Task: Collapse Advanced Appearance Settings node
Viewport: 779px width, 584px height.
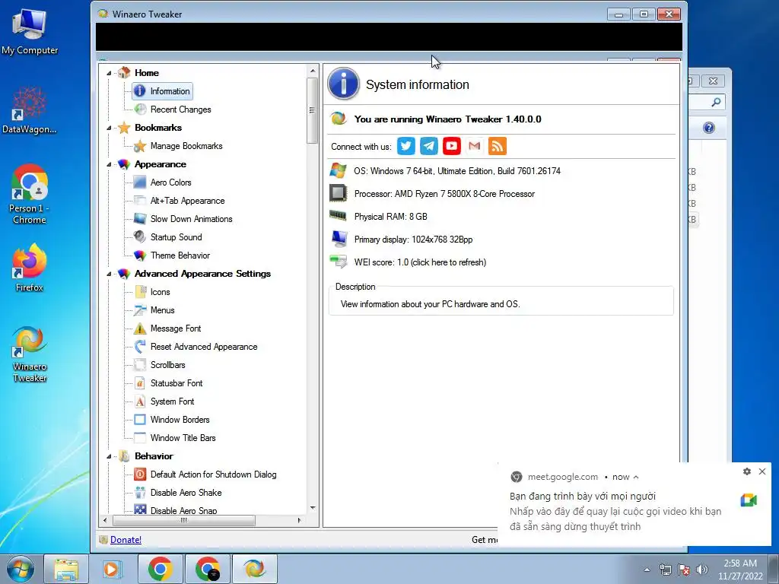Action: pos(109,274)
